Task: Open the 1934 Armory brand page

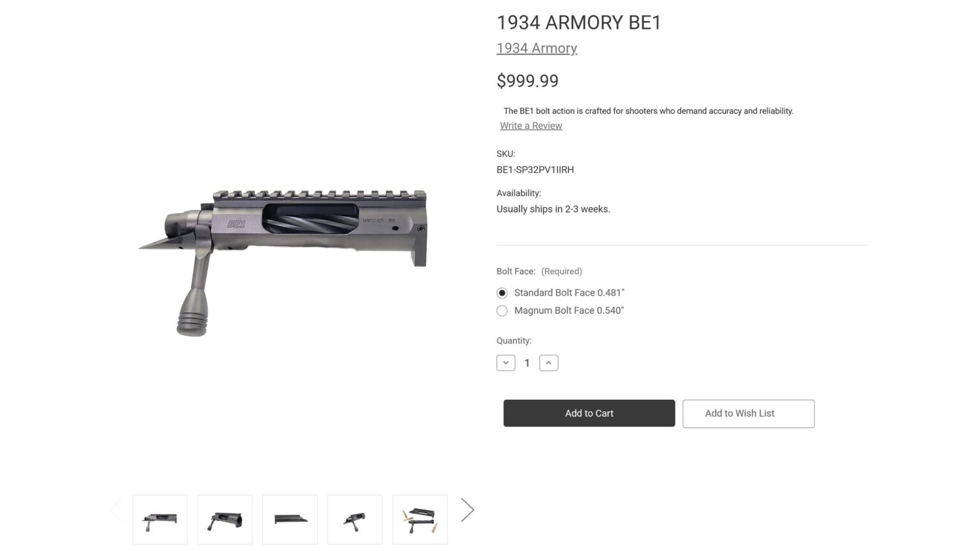Action: 537,48
